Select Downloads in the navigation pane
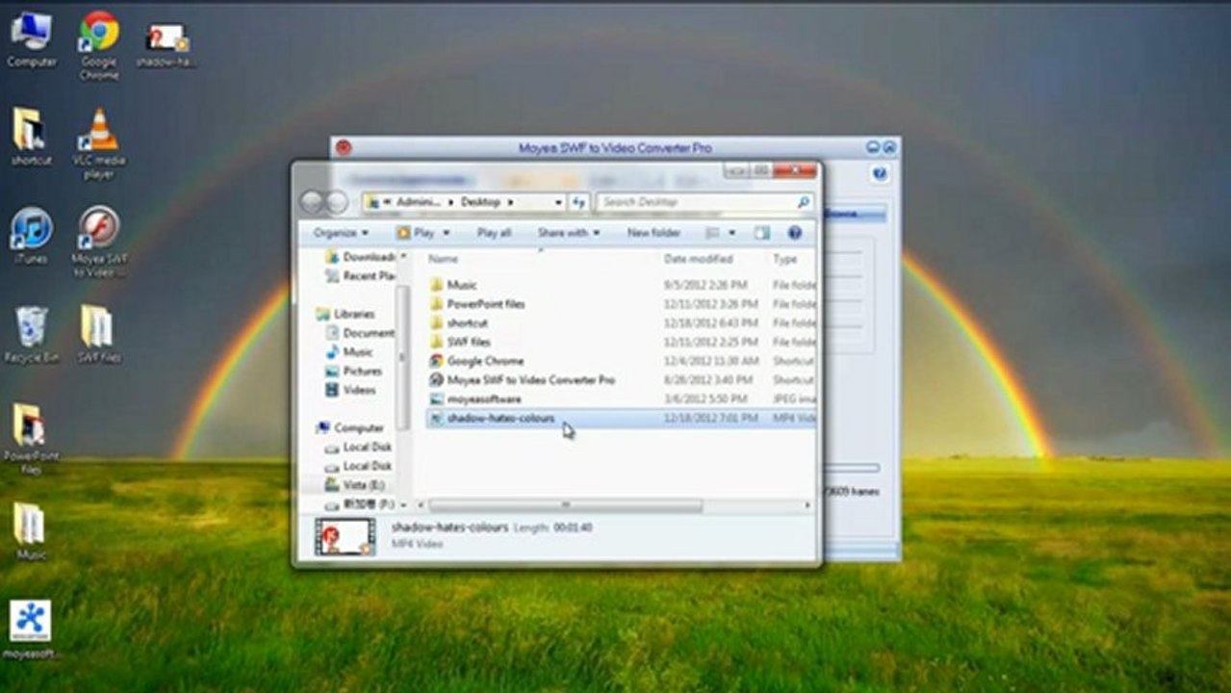The image size is (1231, 693). click(x=360, y=257)
